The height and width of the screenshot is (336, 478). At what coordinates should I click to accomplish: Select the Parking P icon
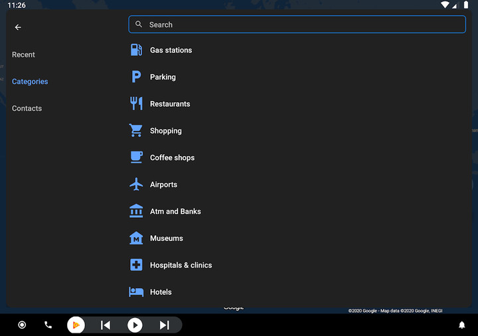(x=136, y=77)
